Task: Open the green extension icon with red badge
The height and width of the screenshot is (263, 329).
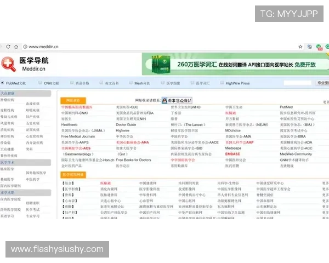Action: [x=319, y=47]
